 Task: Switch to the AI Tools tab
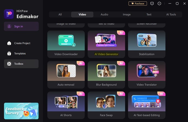[x=171, y=14]
